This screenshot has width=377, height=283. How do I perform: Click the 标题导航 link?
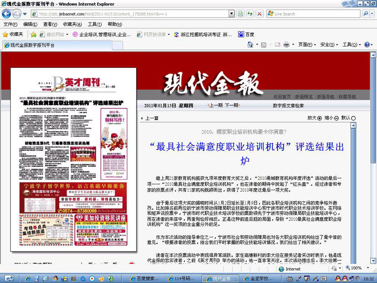347,97
